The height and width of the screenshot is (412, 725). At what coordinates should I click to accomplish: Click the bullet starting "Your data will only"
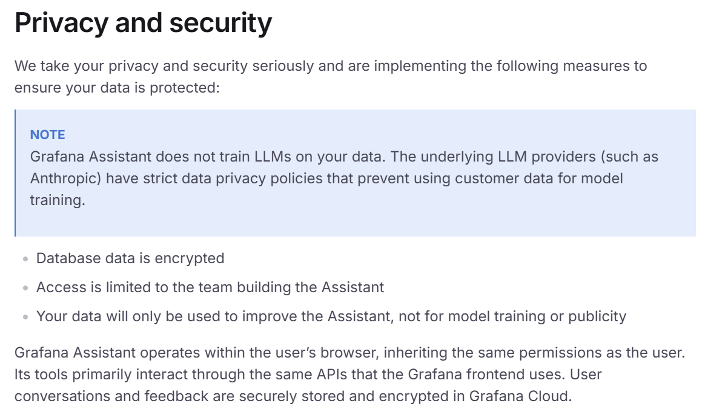(182, 316)
